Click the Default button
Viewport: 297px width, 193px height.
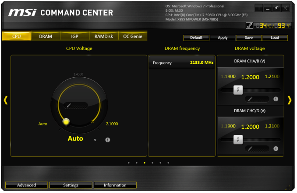coord(196,38)
